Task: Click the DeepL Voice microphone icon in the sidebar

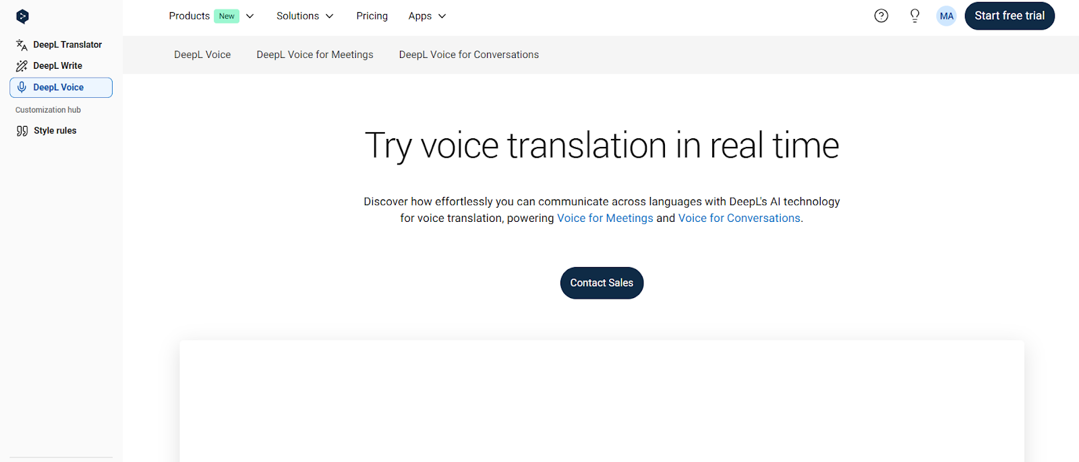Action: (x=22, y=87)
